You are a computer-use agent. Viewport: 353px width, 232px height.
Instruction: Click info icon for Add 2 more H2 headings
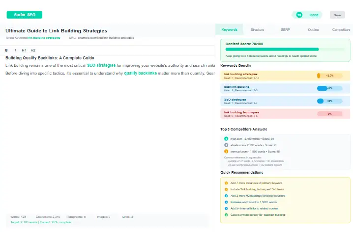tap(226, 196)
